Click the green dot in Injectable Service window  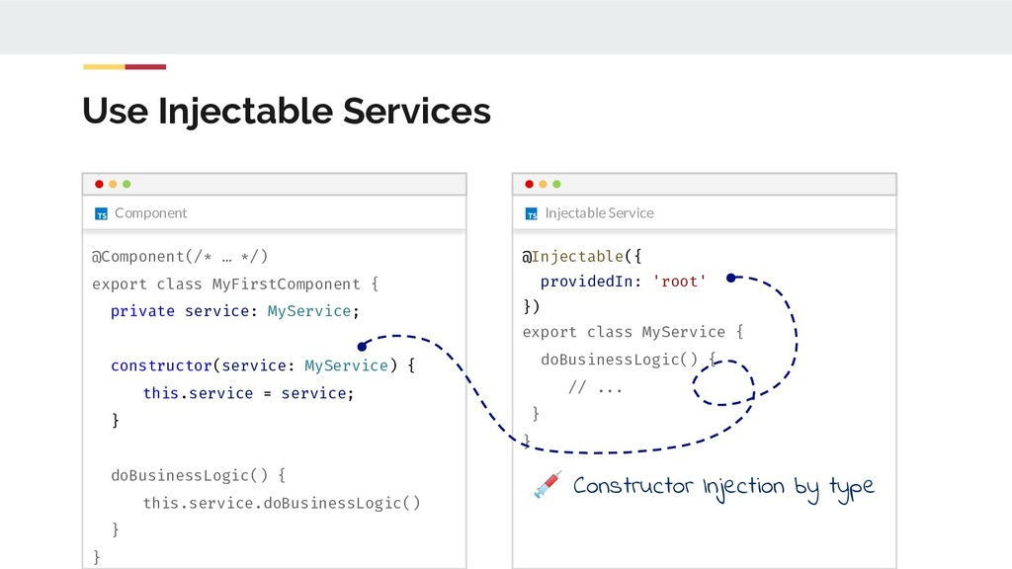557,185
